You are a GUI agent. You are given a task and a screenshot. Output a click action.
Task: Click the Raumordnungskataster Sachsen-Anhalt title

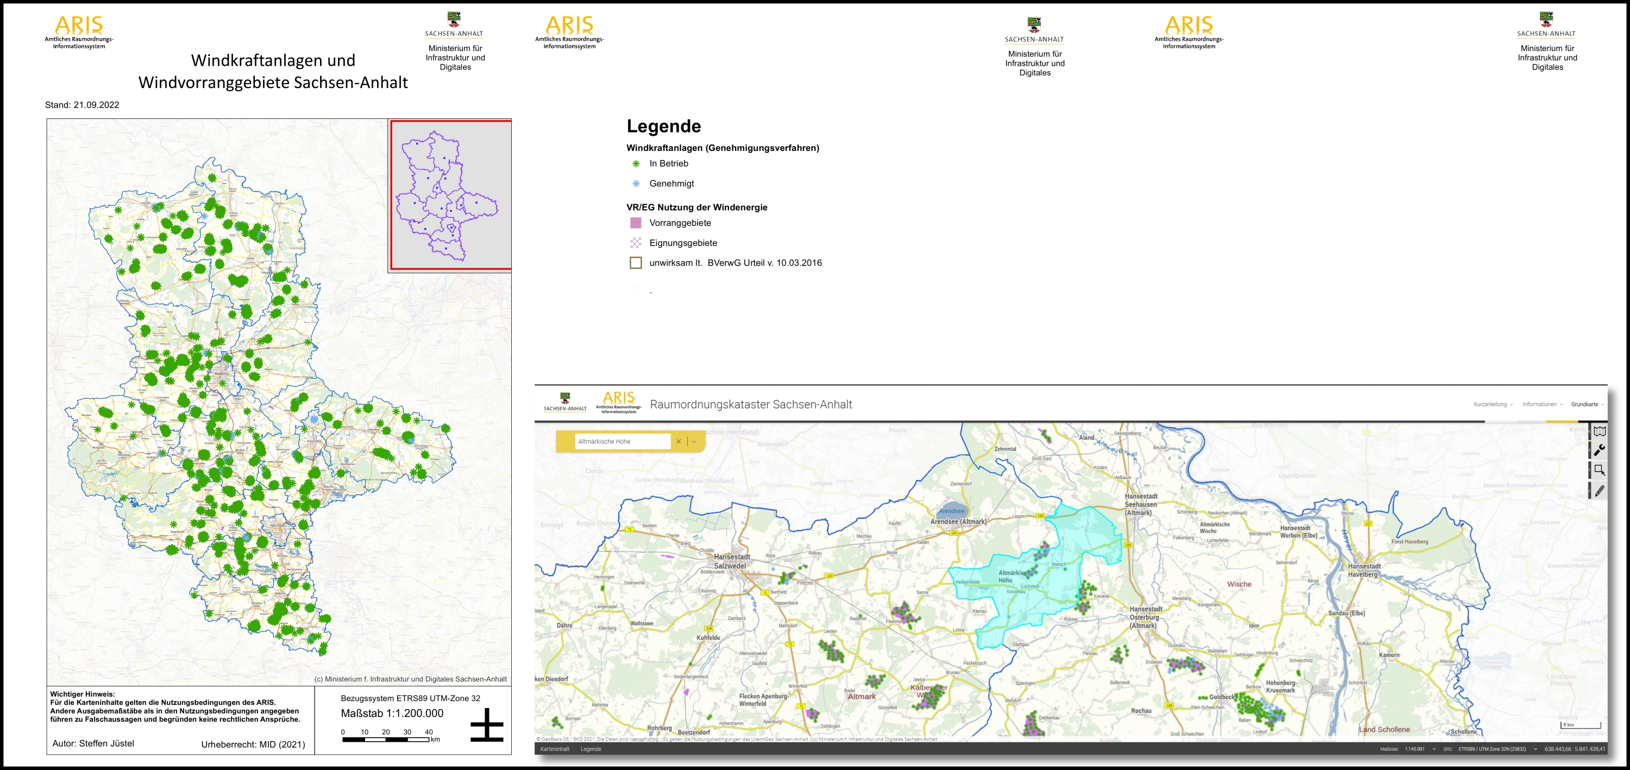pos(750,405)
